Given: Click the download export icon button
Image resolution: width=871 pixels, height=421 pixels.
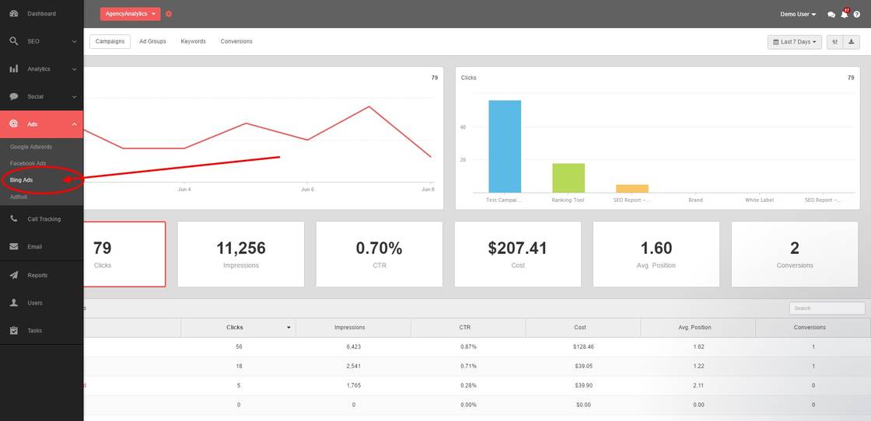Looking at the screenshot, I should click(x=852, y=42).
